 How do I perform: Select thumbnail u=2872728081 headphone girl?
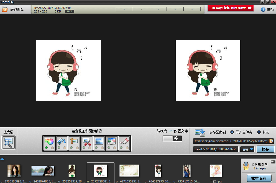pyautogui.click(x=101, y=171)
